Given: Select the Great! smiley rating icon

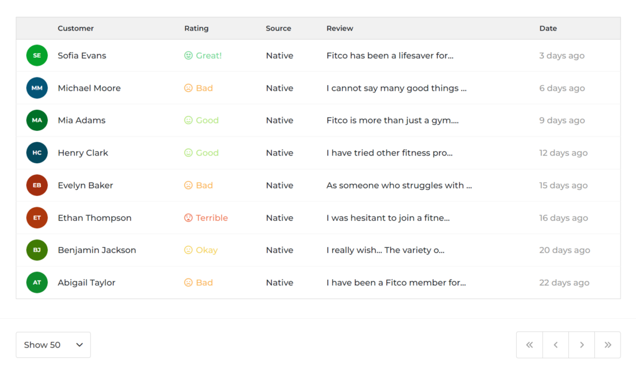Looking at the screenshot, I should click(x=188, y=55).
